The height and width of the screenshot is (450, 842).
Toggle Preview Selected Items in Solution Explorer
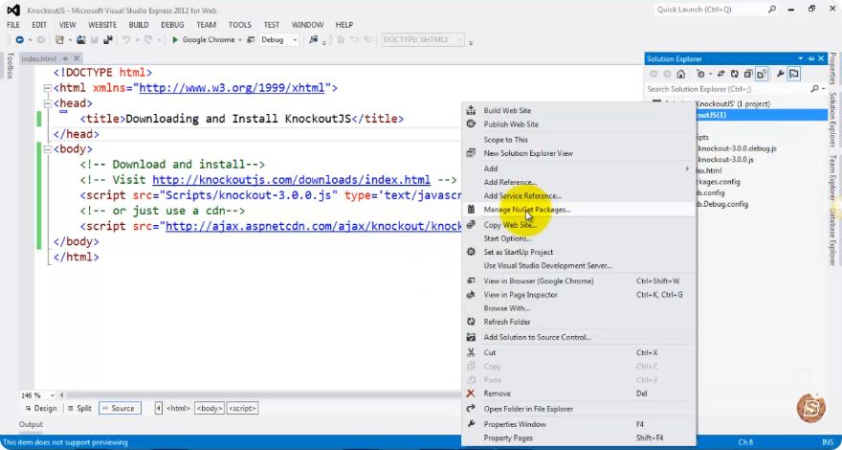pos(794,74)
